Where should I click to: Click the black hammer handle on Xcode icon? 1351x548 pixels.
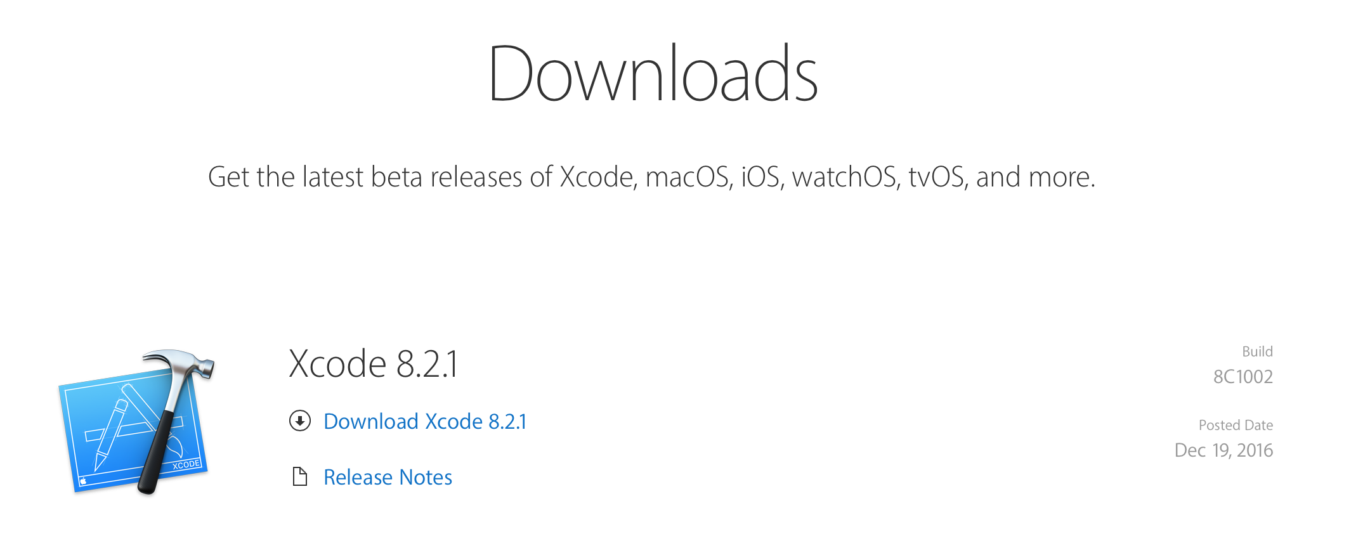click(155, 452)
